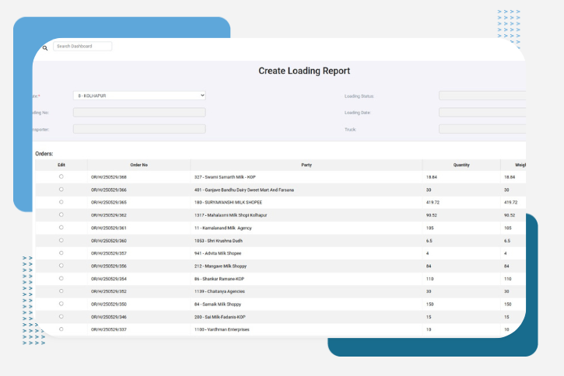This screenshot has height=376, width=564.
Task: Click quantity value 18.84
Action: 432,177
